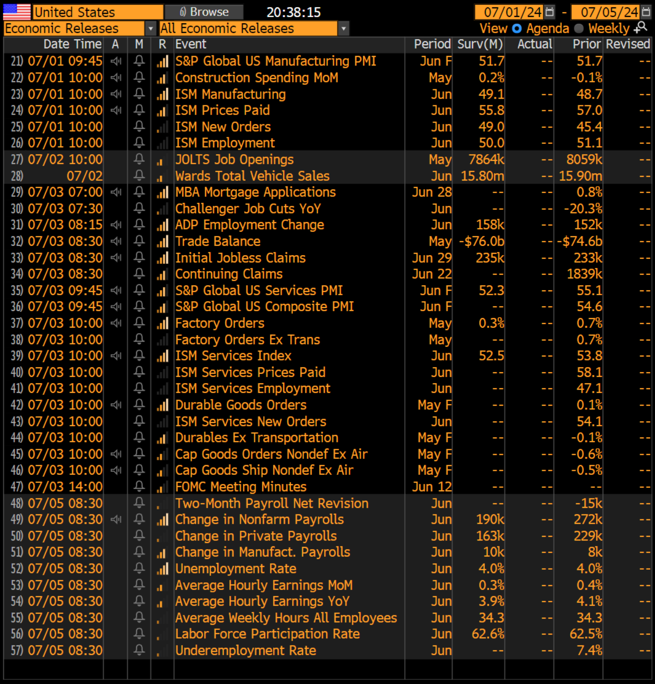Image resolution: width=655 pixels, height=684 pixels.
Task: Click Challenger Job Cuts YoY event name
Action: coord(248,209)
